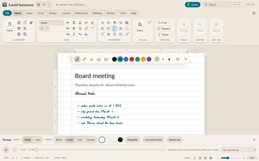This screenshot has width=259, height=161.
Task: Switch to the Draw ribbon tab
Action: 41,13
